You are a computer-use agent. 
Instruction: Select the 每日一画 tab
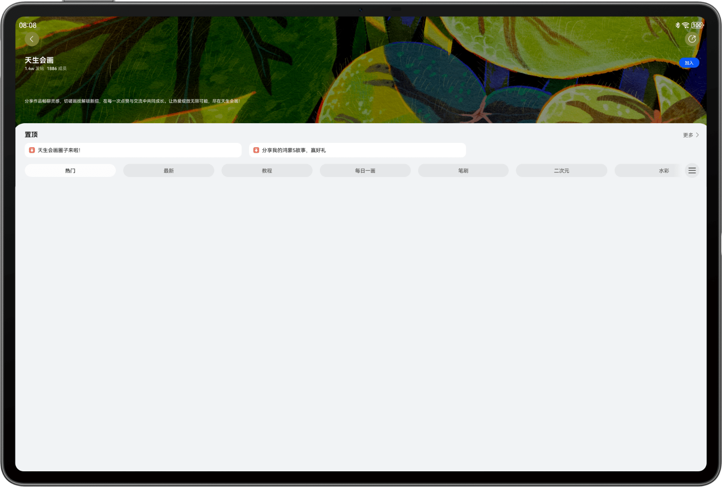tap(365, 170)
